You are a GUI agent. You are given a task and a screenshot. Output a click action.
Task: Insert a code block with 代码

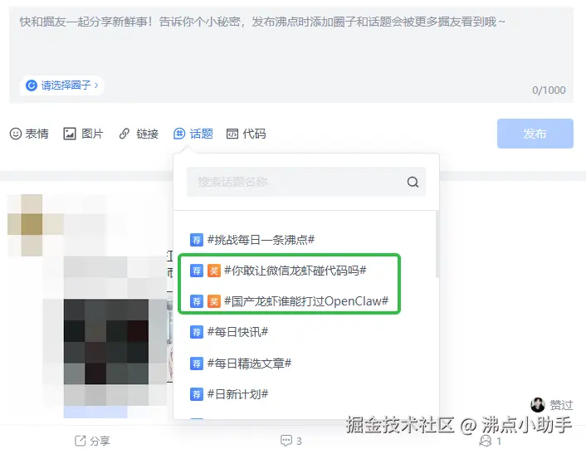(247, 134)
